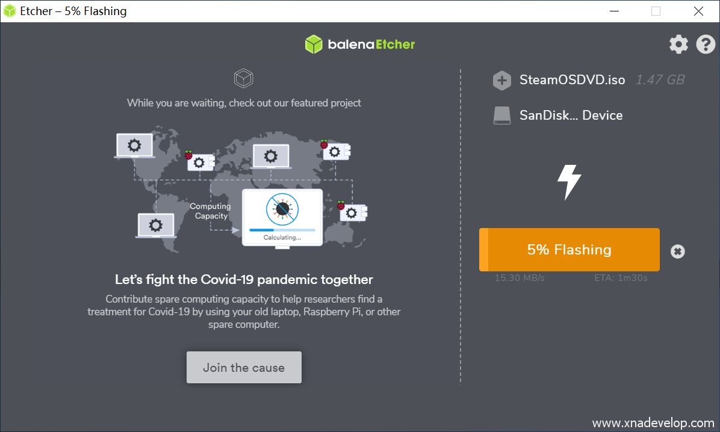Click the Calculating monitor illustration
The height and width of the screenshot is (432, 720).
282,218
